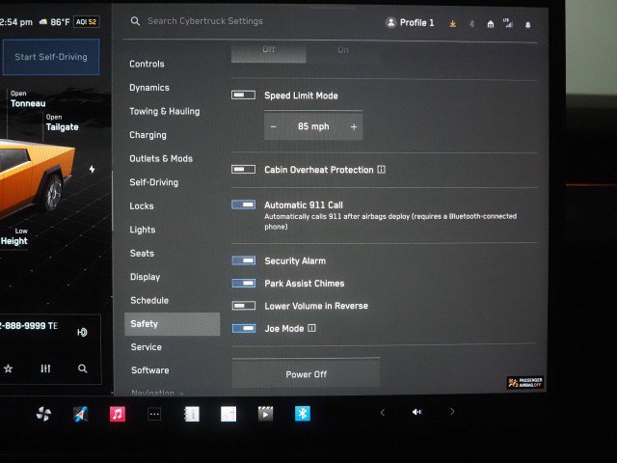Tap Start Self-Driving button
Screen dimensions: 617x463
click(51, 57)
